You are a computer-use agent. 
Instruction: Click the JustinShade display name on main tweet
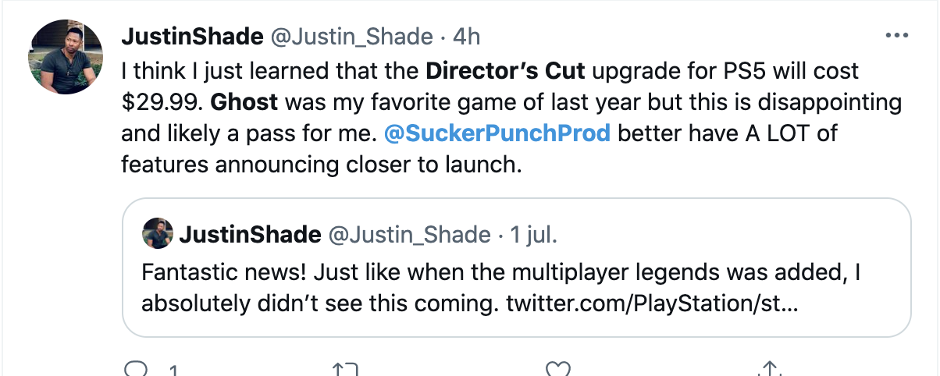click(x=191, y=36)
